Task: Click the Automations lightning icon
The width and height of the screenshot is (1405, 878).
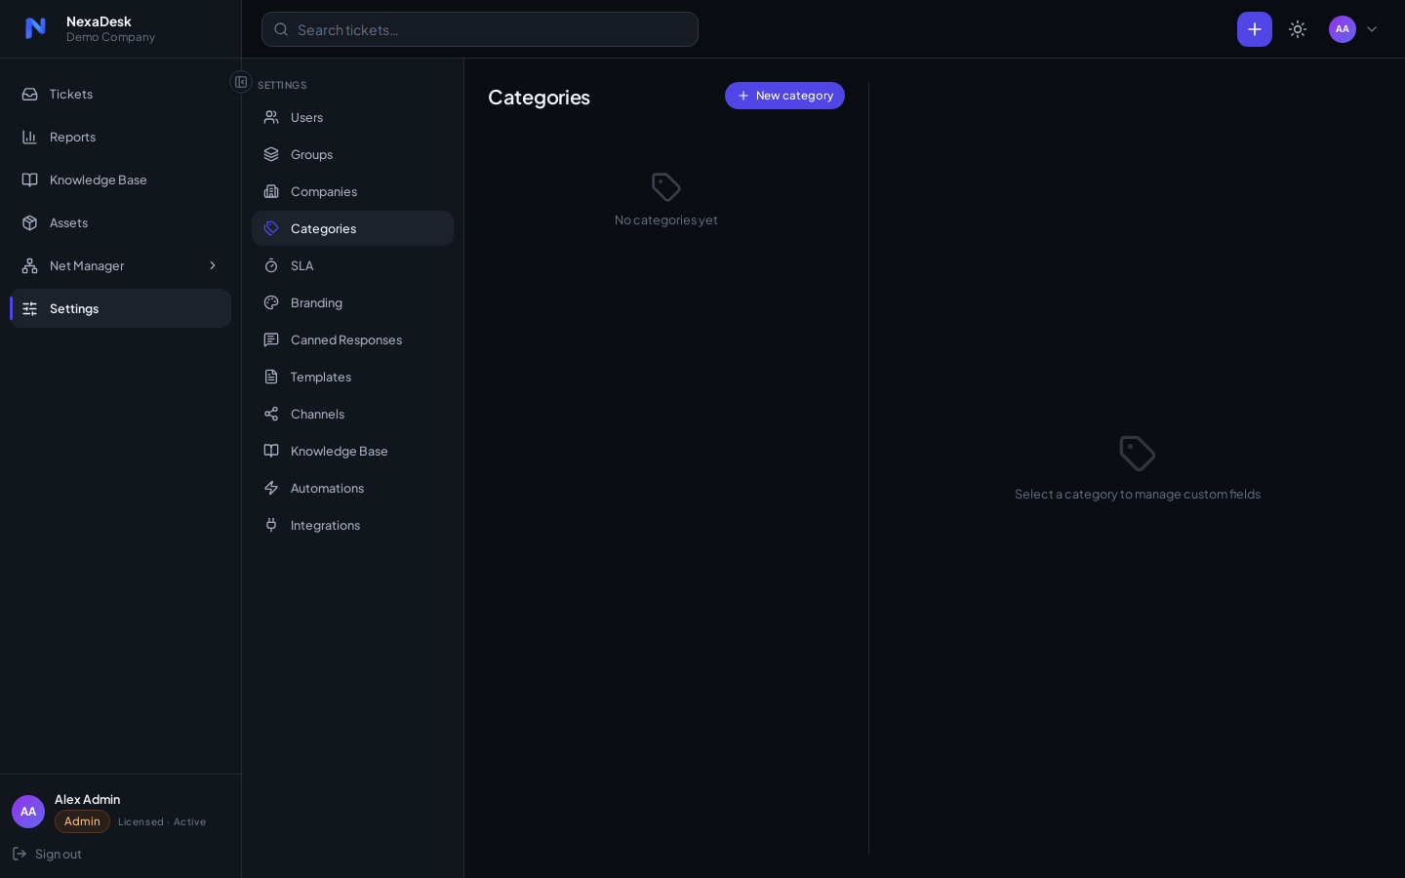Action: [271, 488]
